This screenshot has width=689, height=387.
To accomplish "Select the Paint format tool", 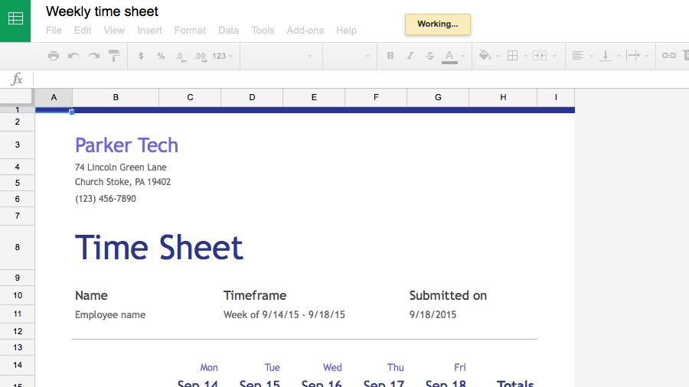I will 114,56.
